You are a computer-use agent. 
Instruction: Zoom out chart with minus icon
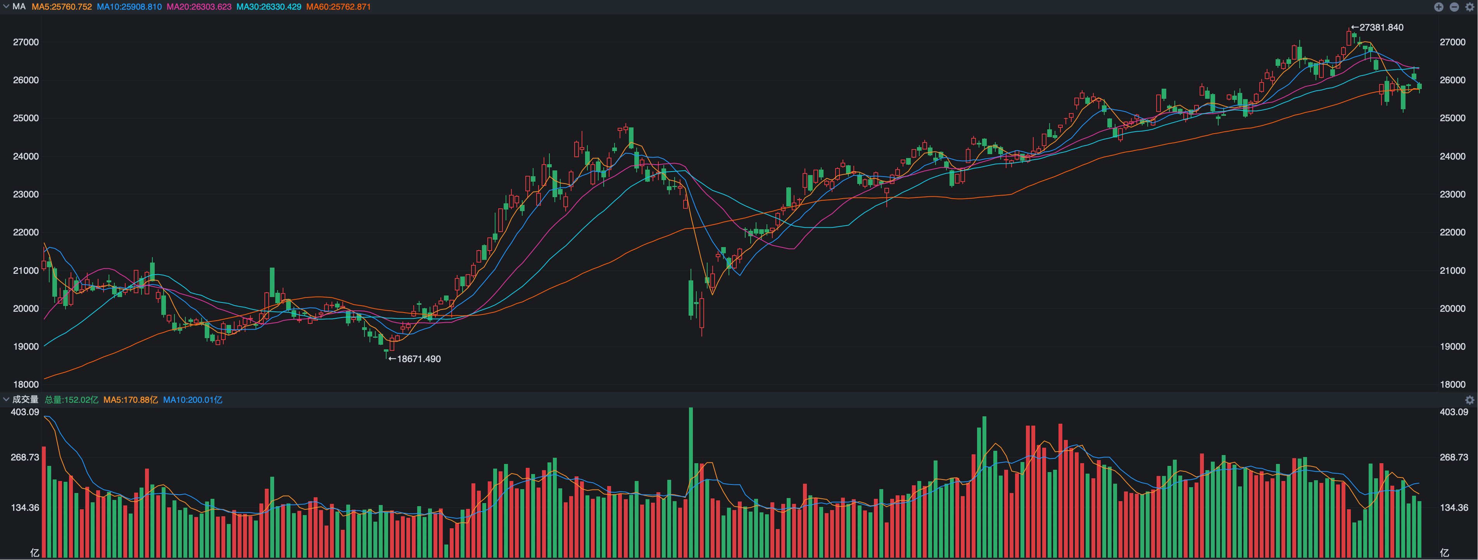1454,7
